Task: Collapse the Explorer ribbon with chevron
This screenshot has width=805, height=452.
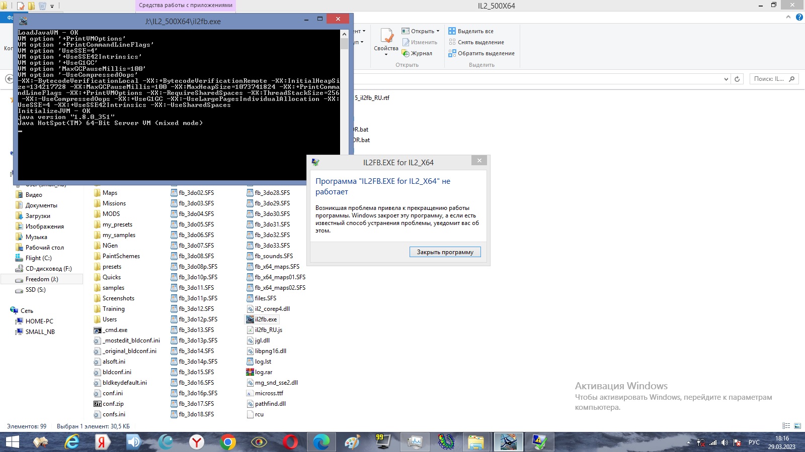Action: pos(788,17)
